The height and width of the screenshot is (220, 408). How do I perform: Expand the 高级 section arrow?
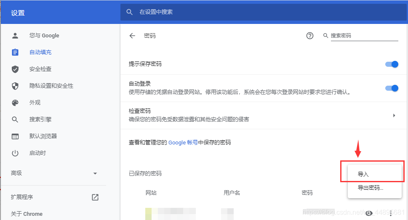(x=95, y=173)
